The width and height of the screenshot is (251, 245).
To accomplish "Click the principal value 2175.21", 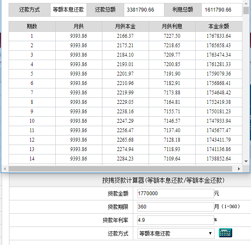I will click(x=125, y=45).
